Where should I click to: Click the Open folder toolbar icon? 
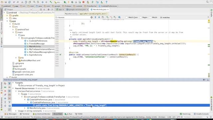pyautogui.click(x=2, y=2)
